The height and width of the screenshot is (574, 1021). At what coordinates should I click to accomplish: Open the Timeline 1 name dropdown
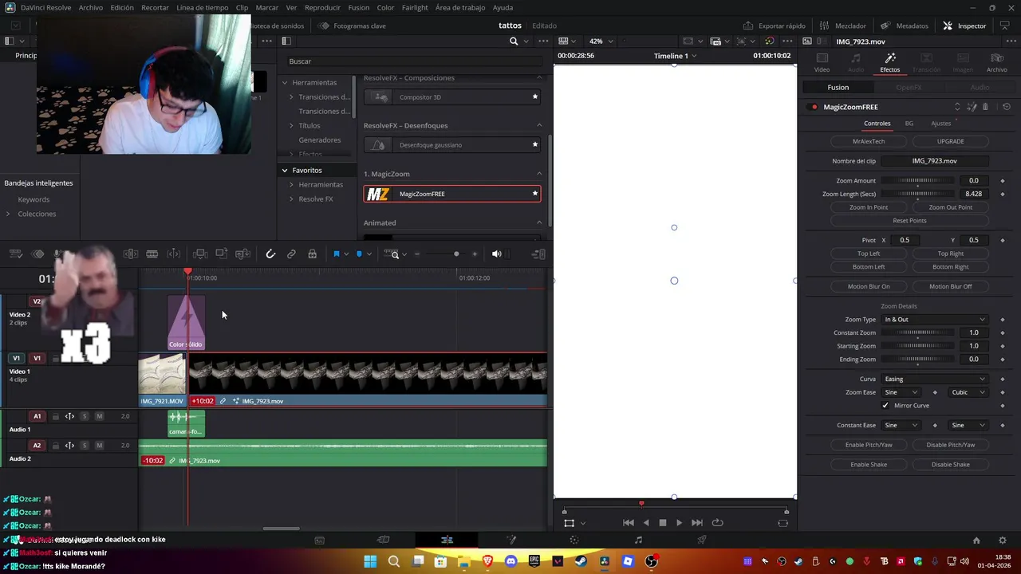pos(675,56)
